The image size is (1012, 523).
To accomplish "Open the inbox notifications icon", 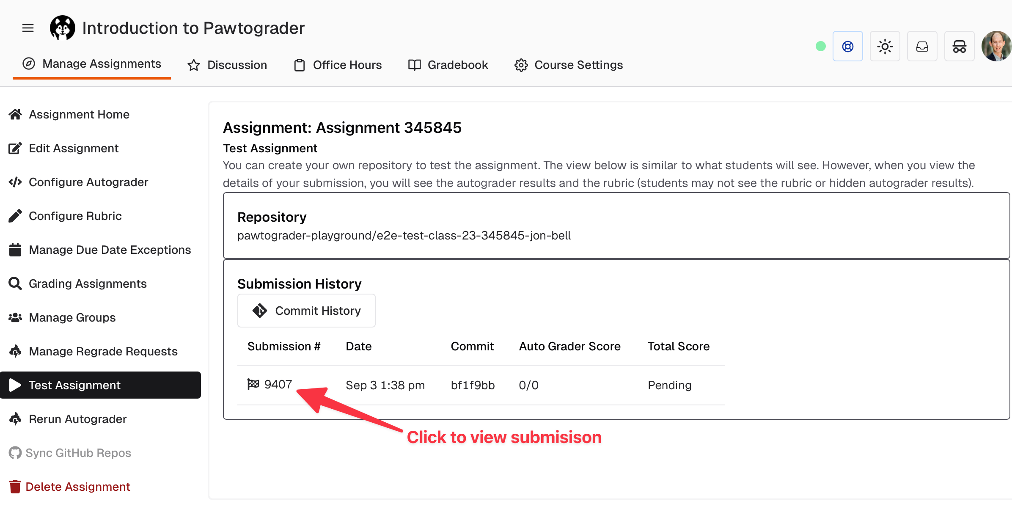I will click(922, 46).
